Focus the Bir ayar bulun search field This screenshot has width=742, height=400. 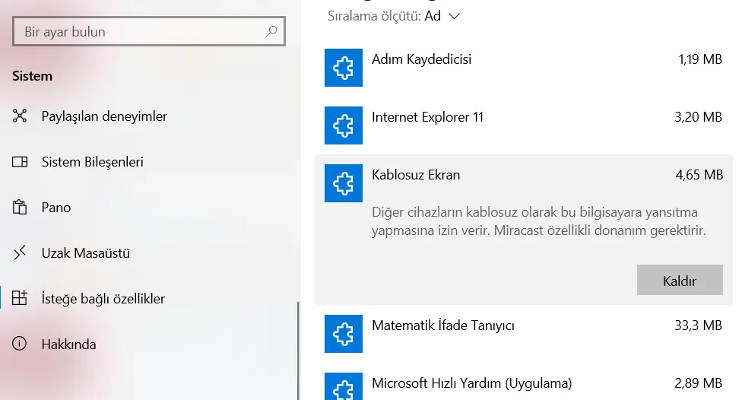[x=149, y=32]
